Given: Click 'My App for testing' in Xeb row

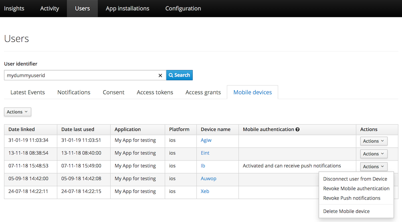Looking at the screenshot, I should 135,191.
